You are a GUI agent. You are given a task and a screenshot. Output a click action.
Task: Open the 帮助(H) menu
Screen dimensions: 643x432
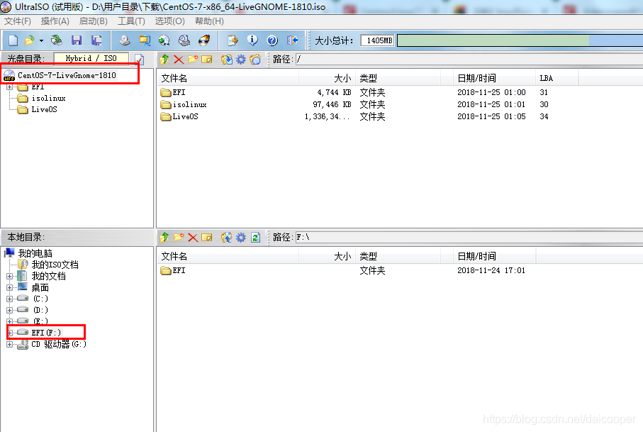click(209, 21)
